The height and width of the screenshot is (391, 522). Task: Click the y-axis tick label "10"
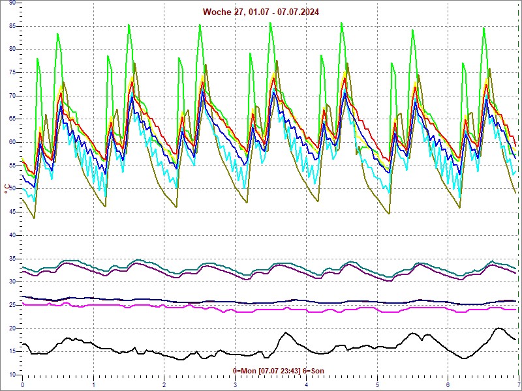click(x=12, y=375)
